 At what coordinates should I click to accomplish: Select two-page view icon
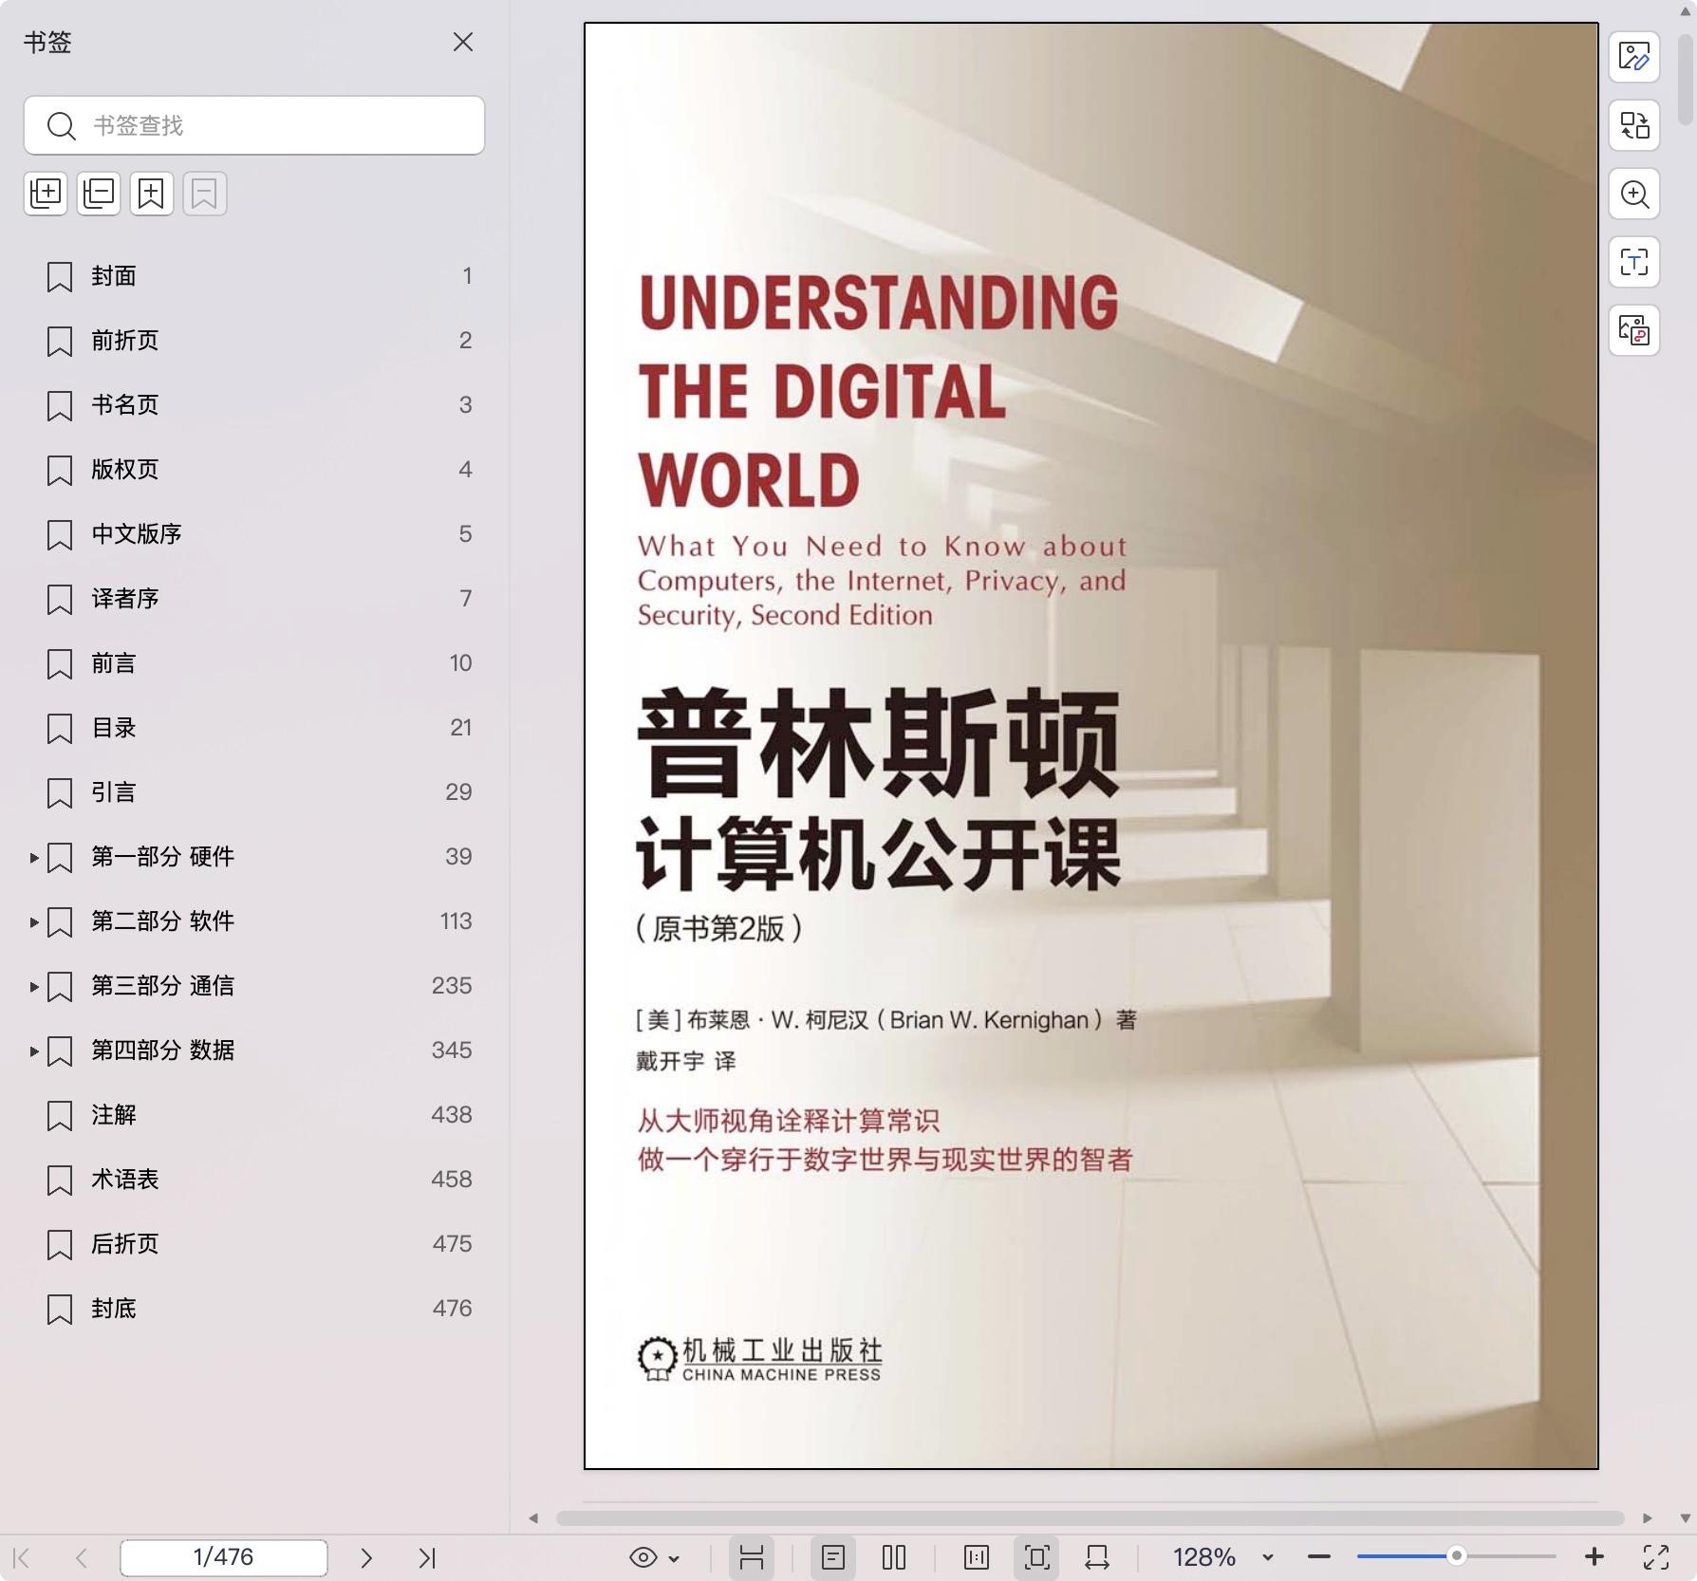click(x=894, y=1557)
